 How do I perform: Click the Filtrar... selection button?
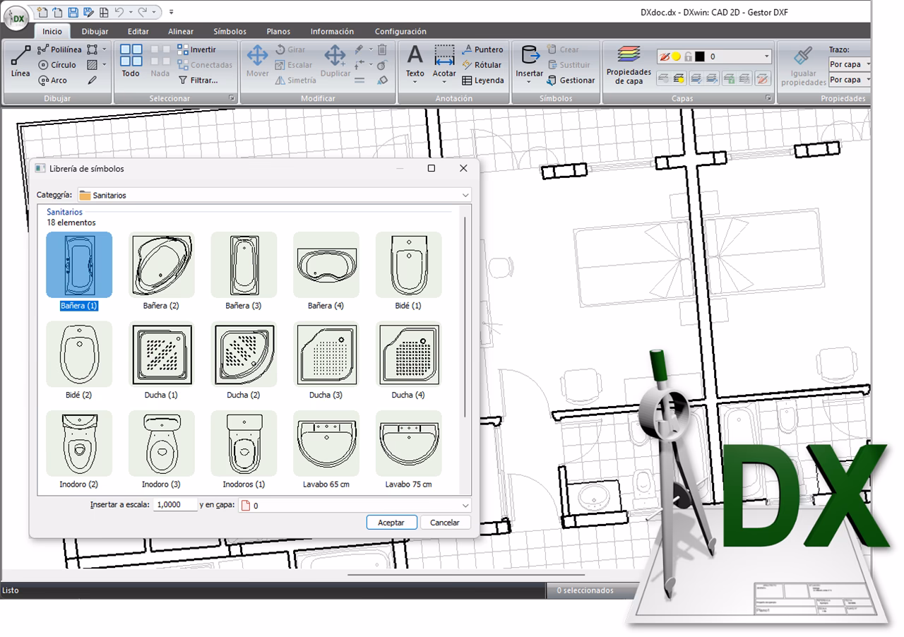(x=197, y=81)
